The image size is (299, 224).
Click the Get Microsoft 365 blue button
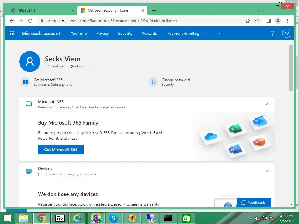(61, 150)
